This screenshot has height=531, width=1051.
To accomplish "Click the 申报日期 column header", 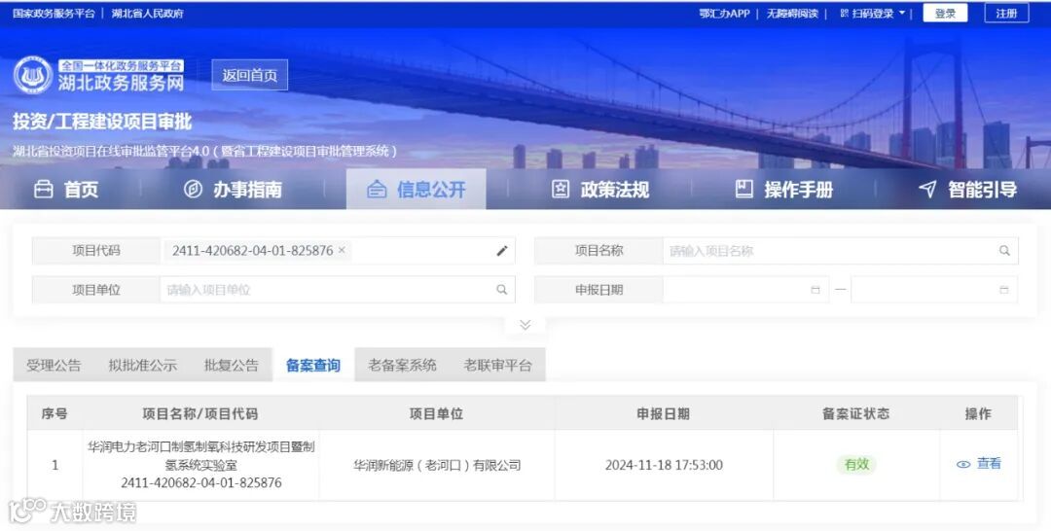I will (x=664, y=414).
